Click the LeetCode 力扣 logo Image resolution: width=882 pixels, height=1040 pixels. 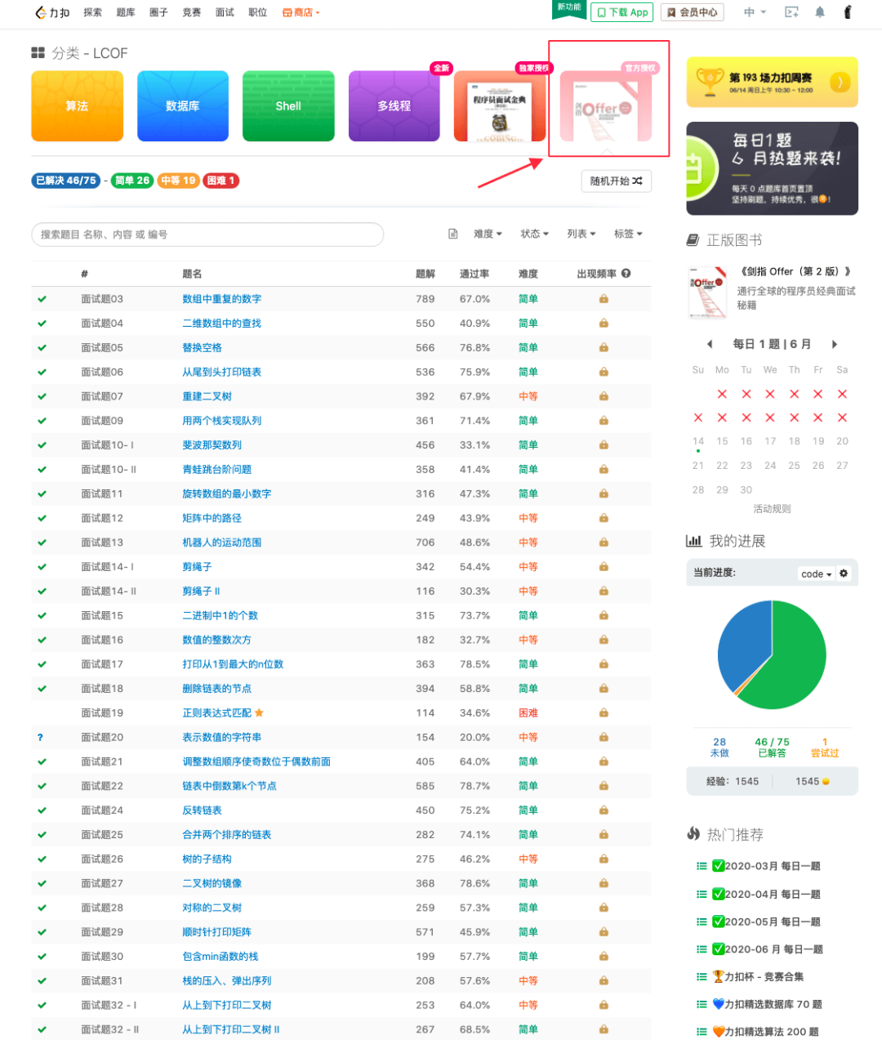(x=52, y=12)
